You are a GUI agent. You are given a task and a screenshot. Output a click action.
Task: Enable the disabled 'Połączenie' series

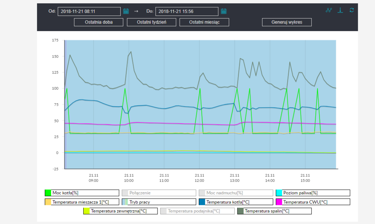coord(159,193)
